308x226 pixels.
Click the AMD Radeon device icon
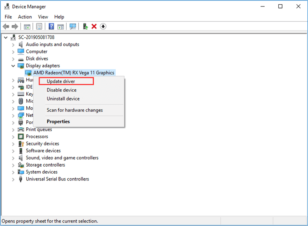click(28, 73)
